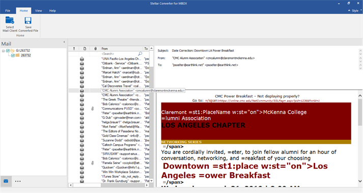Select email from "The Editors of Pasadena No..."
The width and height of the screenshot is (363, 193).
coord(122,132)
